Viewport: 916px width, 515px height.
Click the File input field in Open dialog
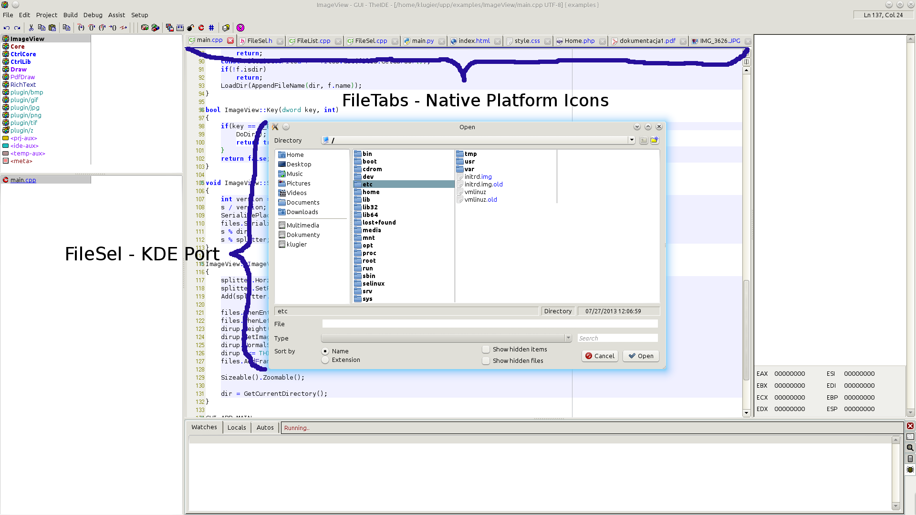489,324
